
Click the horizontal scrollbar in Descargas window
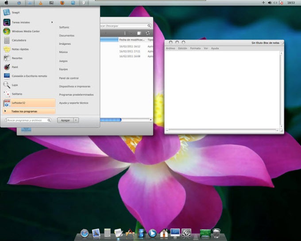(x=110, y=120)
